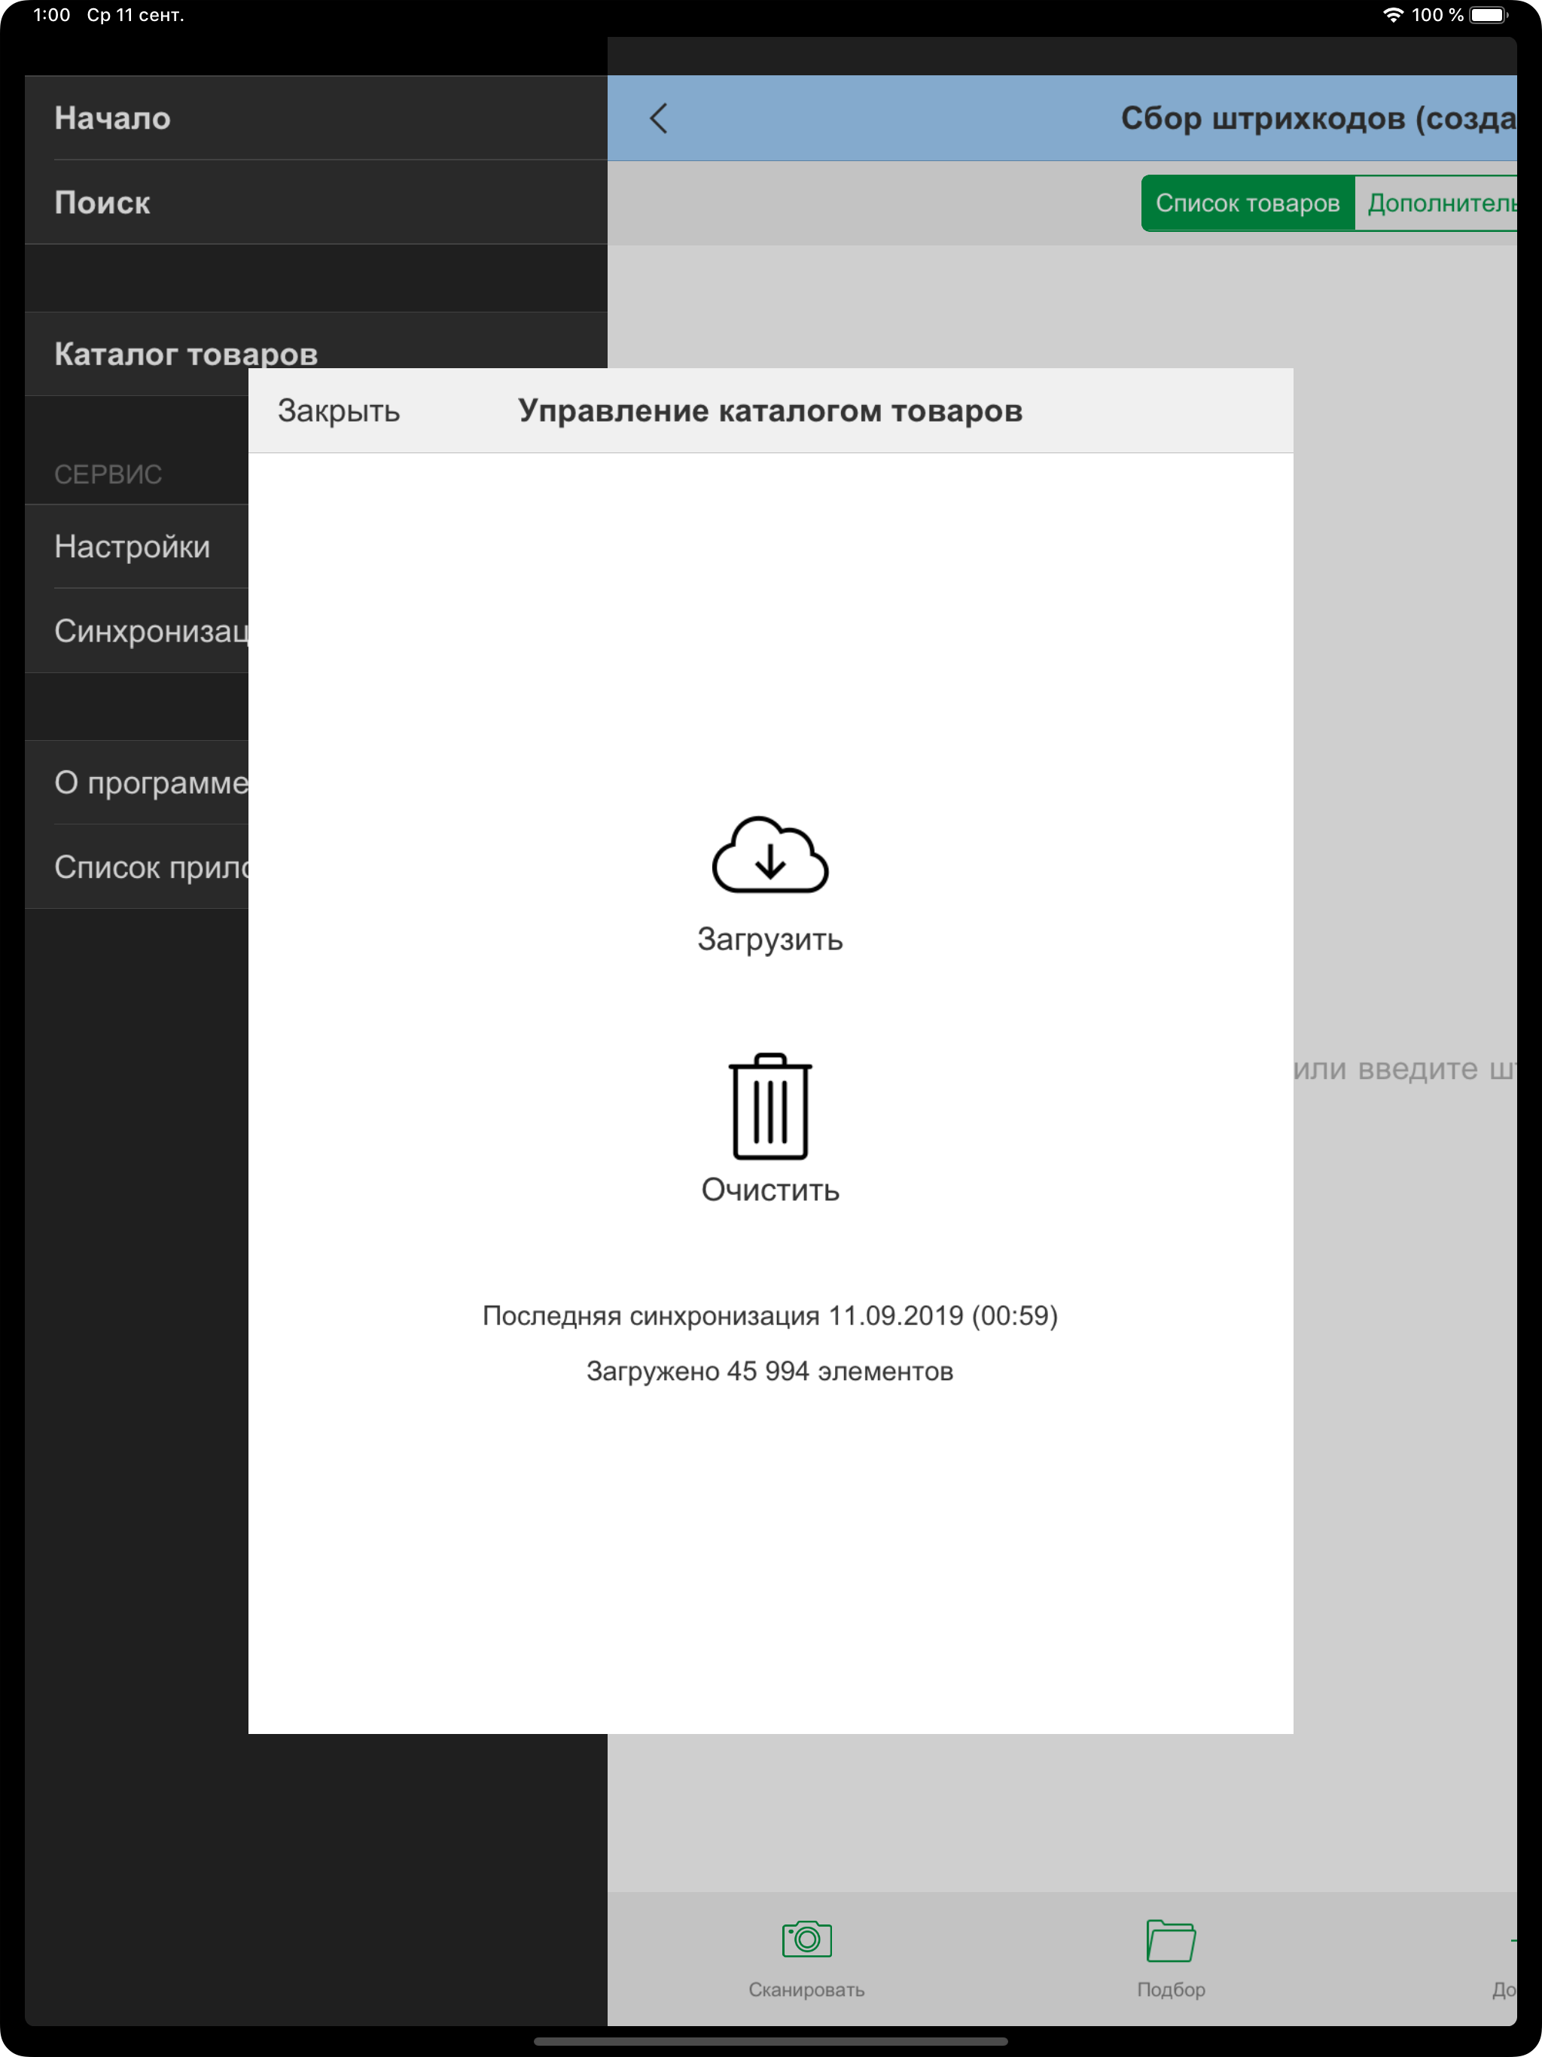Click the Сканировать label
The image size is (1542, 2057).
point(806,1989)
